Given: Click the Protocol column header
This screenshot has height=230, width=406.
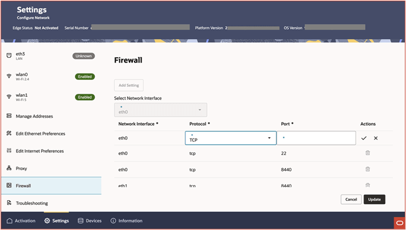Looking at the screenshot, I should [x=199, y=124].
